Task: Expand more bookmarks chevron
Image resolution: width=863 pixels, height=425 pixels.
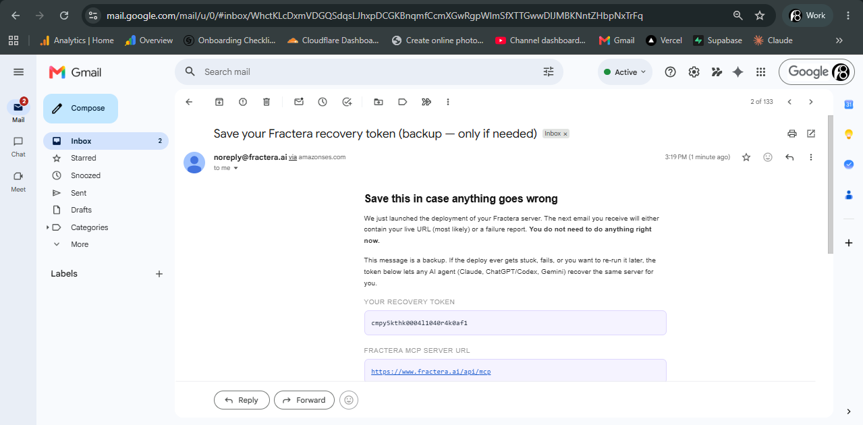Action: pos(839,40)
